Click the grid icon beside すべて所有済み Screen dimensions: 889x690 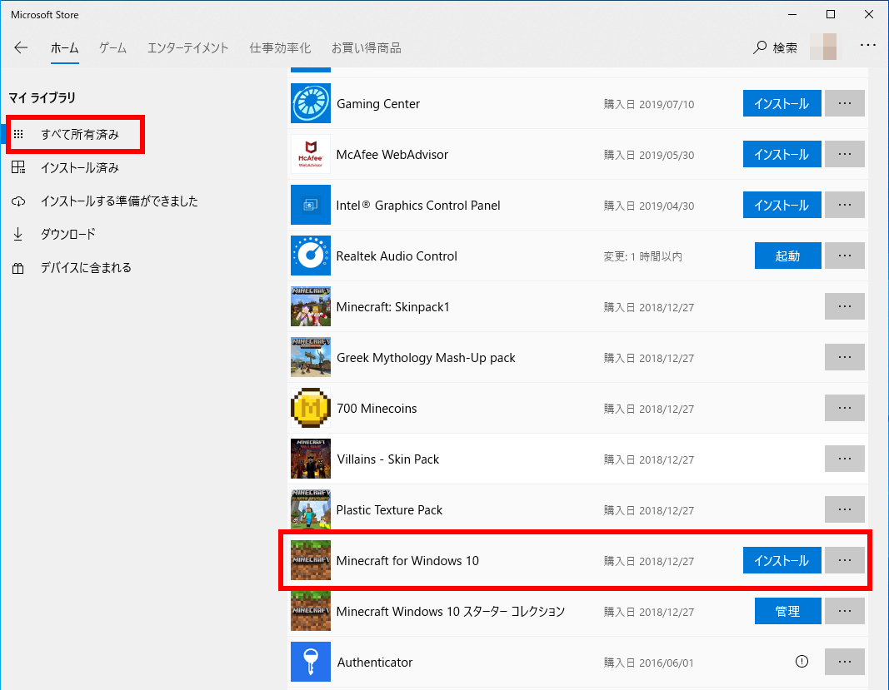point(18,134)
